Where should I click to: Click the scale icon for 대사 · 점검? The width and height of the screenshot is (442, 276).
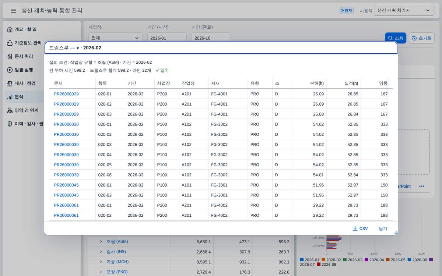pos(10,84)
